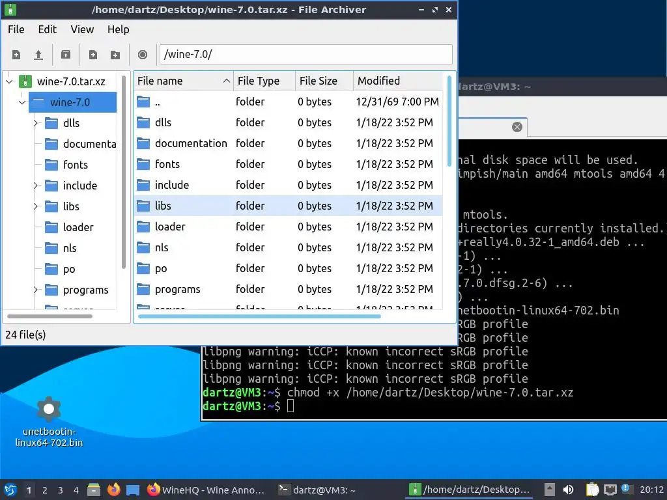The width and height of the screenshot is (667, 500).
Task: Select the highlighted "libs" row in file list
Action: coord(288,206)
